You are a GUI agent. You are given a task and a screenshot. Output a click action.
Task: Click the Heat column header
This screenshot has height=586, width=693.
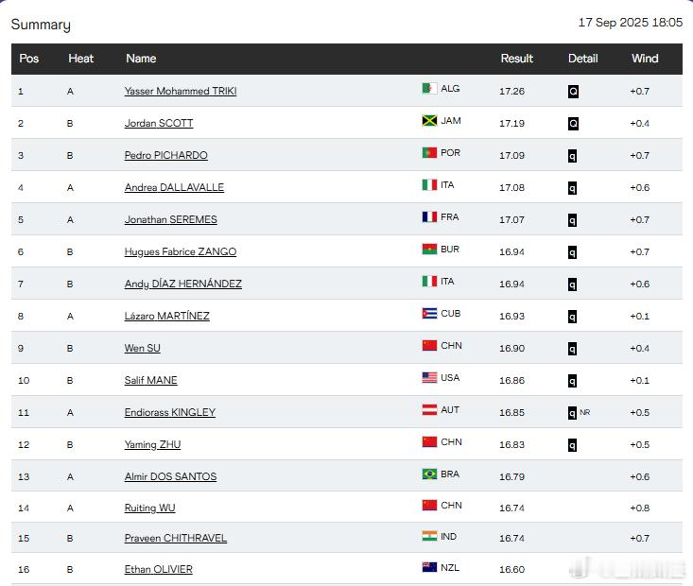pos(81,59)
